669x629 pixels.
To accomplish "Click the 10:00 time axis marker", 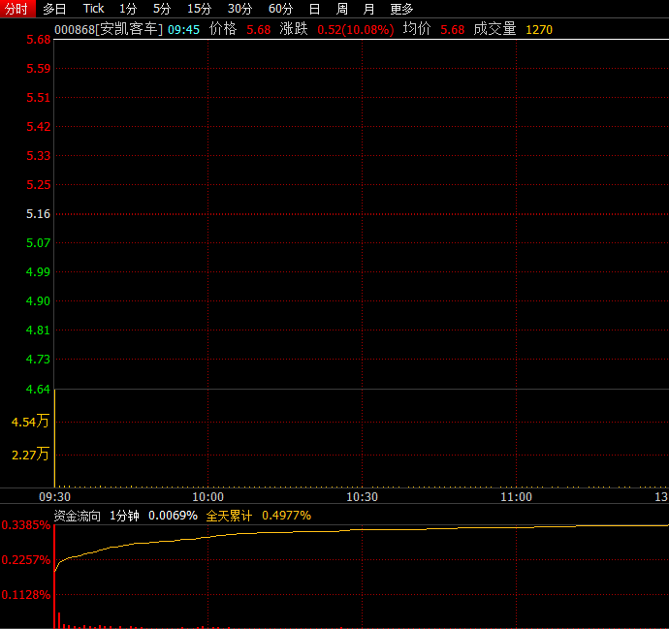I will pyautogui.click(x=207, y=497).
